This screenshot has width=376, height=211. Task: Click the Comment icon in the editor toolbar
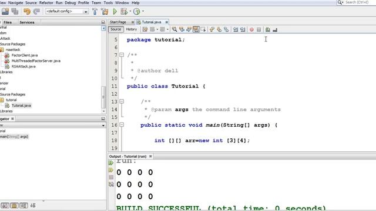(x=268, y=29)
